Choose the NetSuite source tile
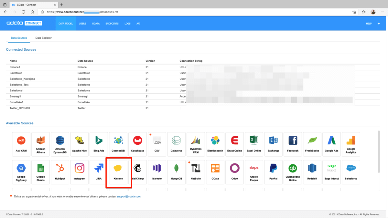The image size is (388, 218). 196,172
